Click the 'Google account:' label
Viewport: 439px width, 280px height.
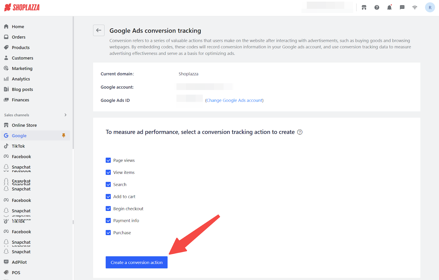[x=117, y=87]
